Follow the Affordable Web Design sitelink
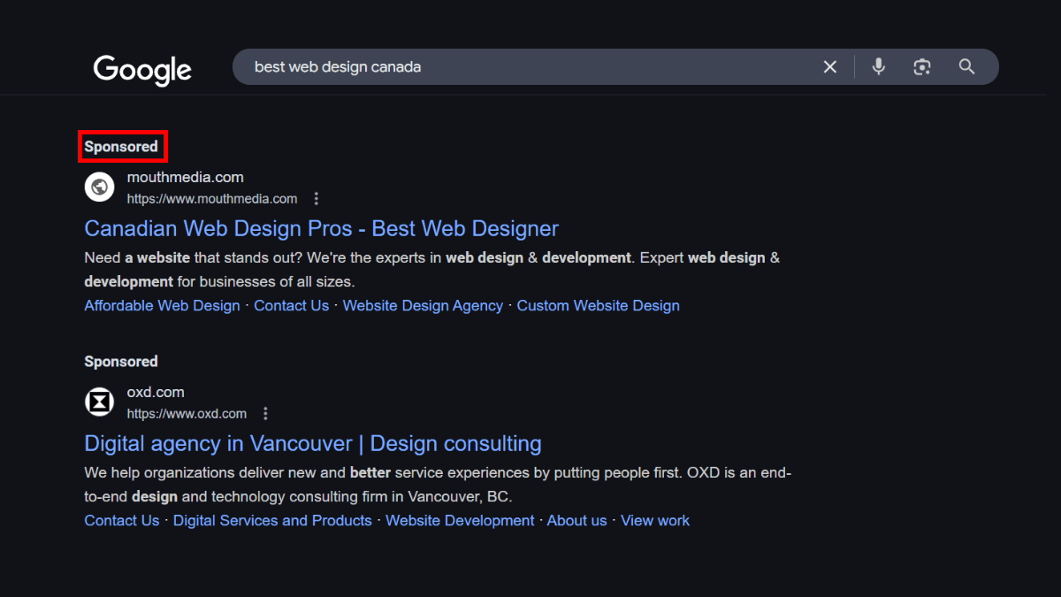Image resolution: width=1061 pixels, height=597 pixels. click(162, 305)
